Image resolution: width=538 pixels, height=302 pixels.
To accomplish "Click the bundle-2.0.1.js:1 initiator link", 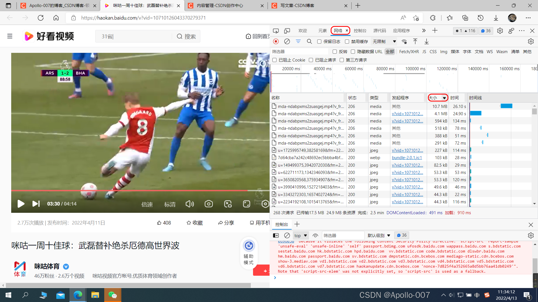I will (x=407, y=158).
